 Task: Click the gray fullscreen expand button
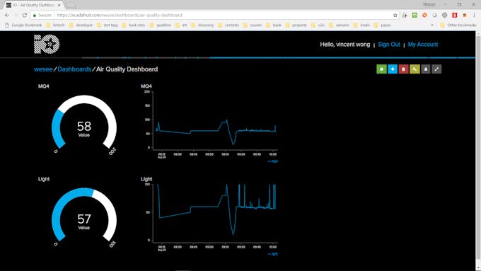(x=436, y=69)
